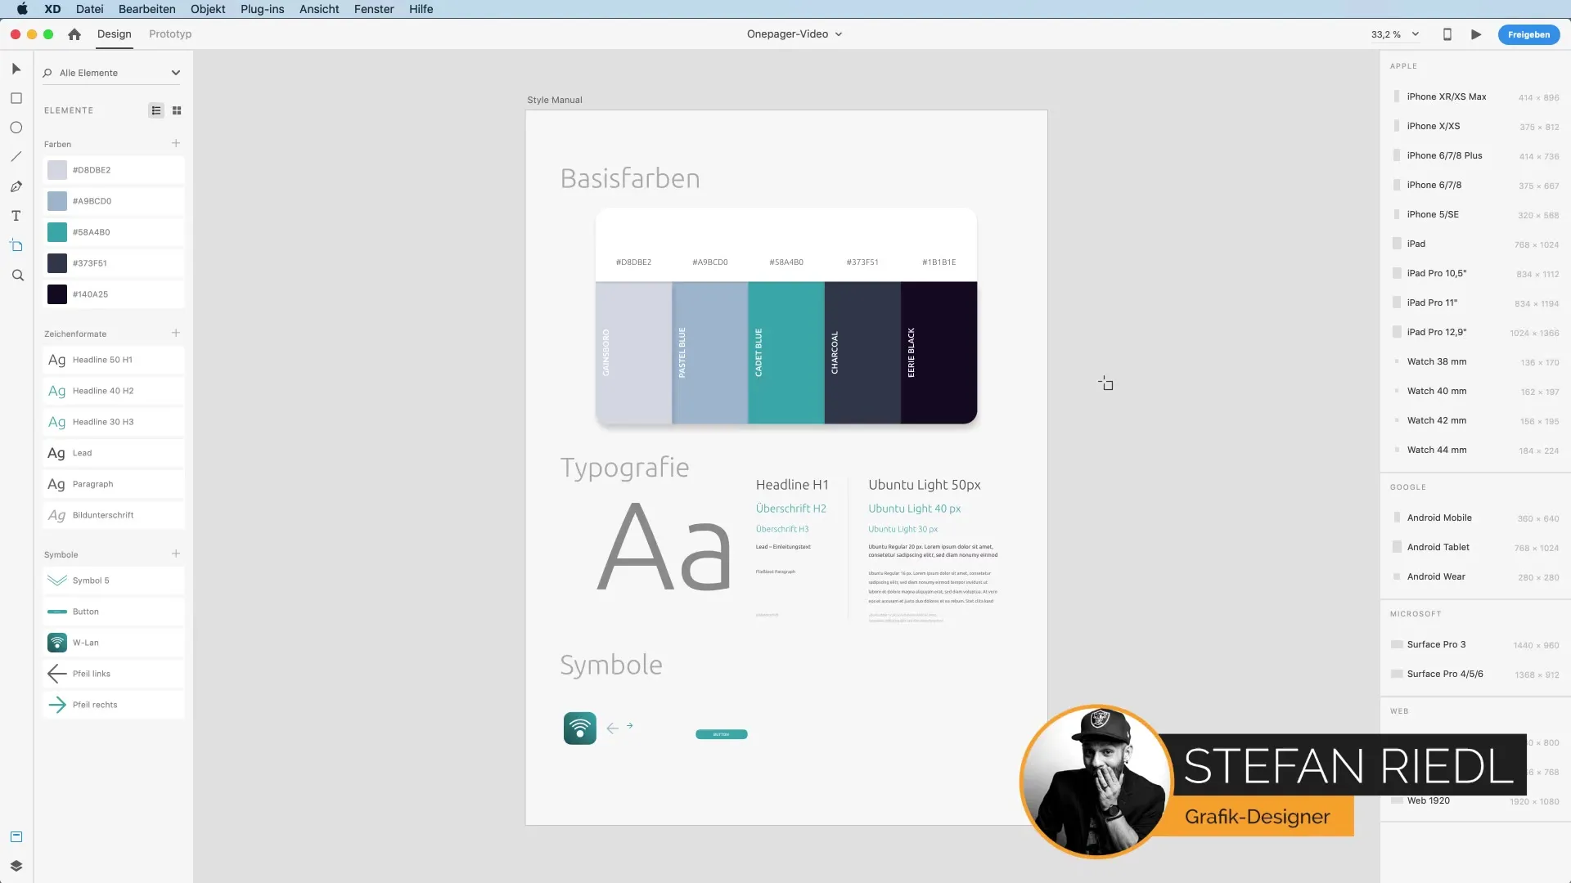Select the Lead character style
This screenshot has height=883, width=1571.
[114, 453]
